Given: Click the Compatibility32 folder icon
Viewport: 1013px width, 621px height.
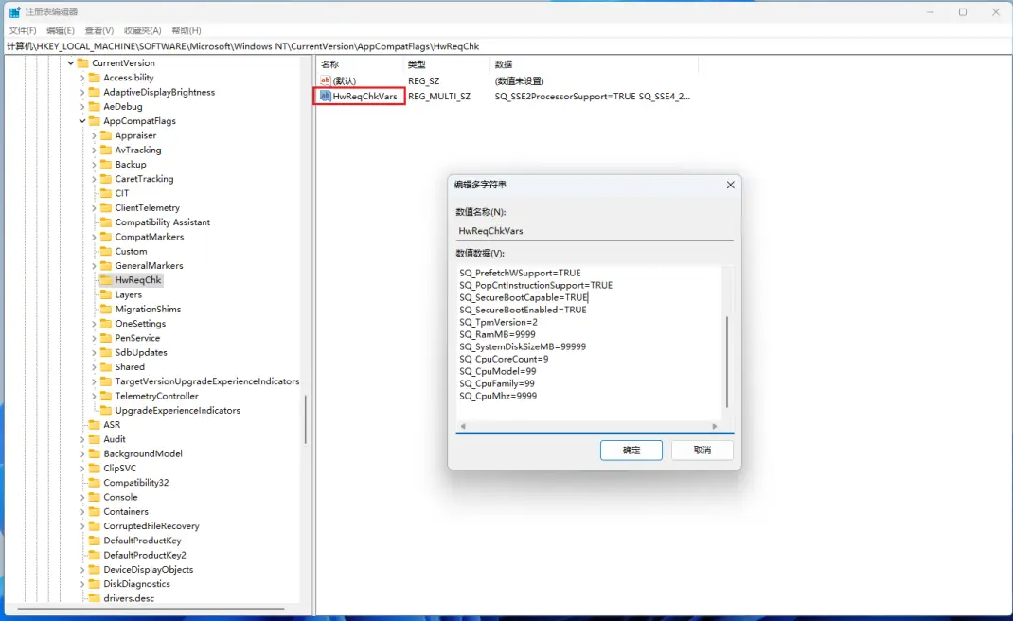Looking at the screenshot, I should (x=95, y=483).
